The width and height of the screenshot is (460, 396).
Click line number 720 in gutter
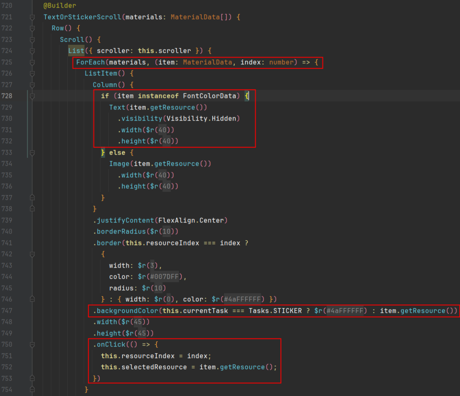pyautogui.click(x=7, y=6)
